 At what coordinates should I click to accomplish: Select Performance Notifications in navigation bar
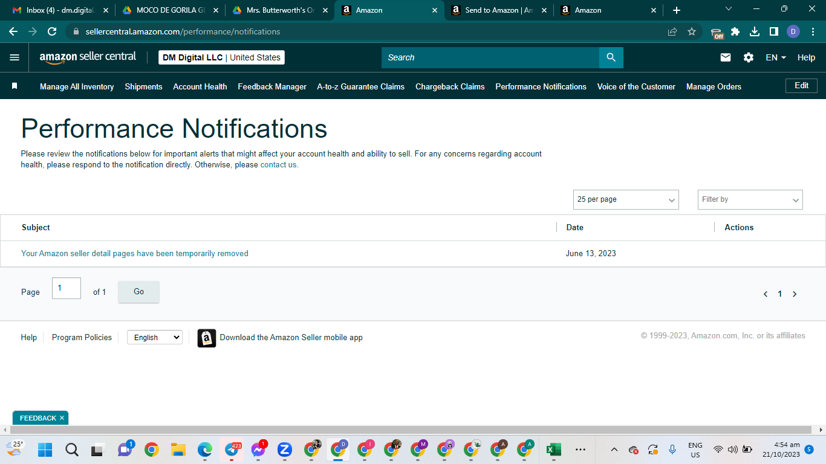coord(541,86)
